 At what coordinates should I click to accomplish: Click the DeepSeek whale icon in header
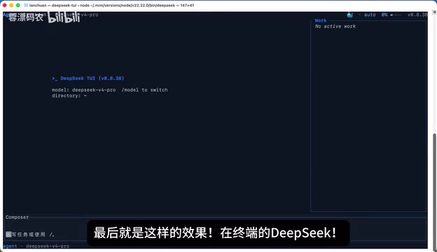[349, 15]
